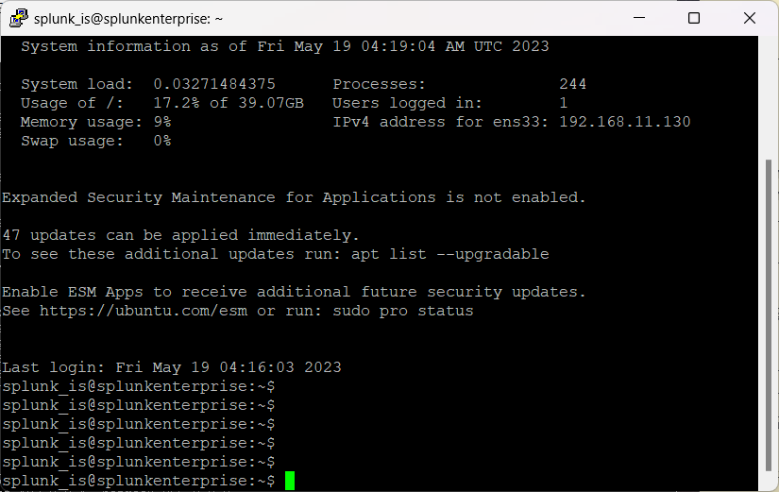Click the 'Swap usage: 0%' entry

coord(96,141)
